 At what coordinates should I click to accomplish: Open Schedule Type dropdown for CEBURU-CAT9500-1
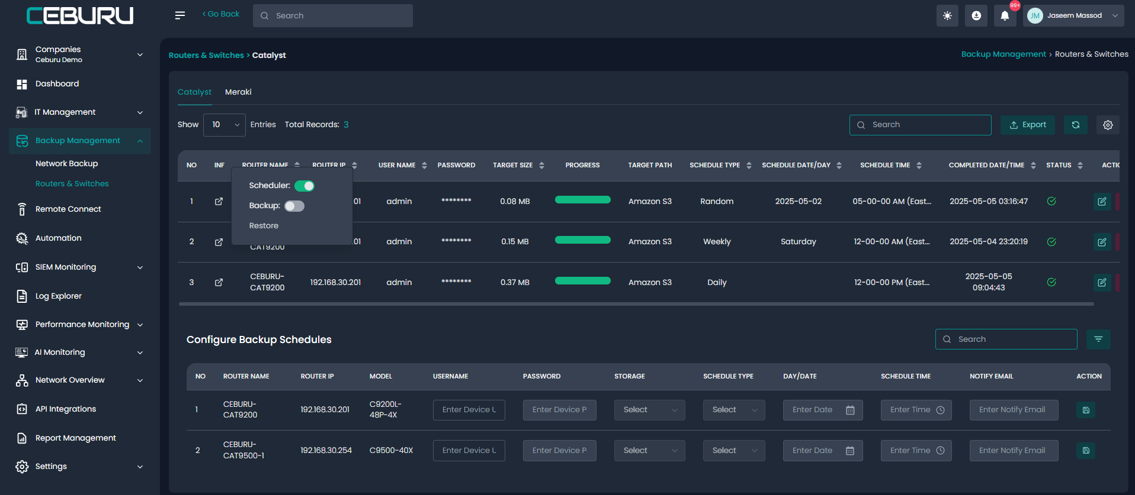[734, 451]
